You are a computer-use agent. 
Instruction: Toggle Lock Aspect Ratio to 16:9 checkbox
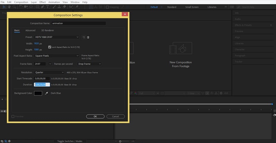click(x=50, y=47)
